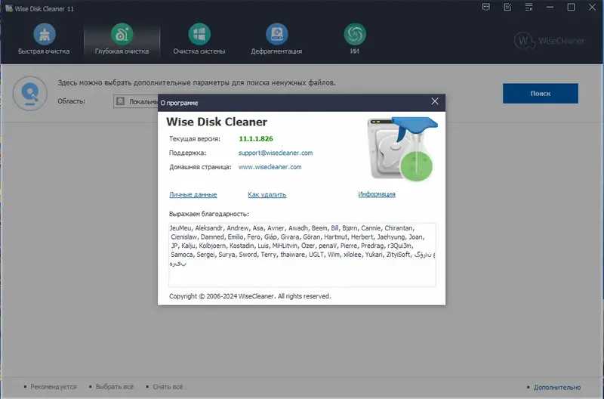Click the Copyright 2006-2024 WiseCleaner text
This screenshot has width=604, height=399.
[x=250, y=296]
